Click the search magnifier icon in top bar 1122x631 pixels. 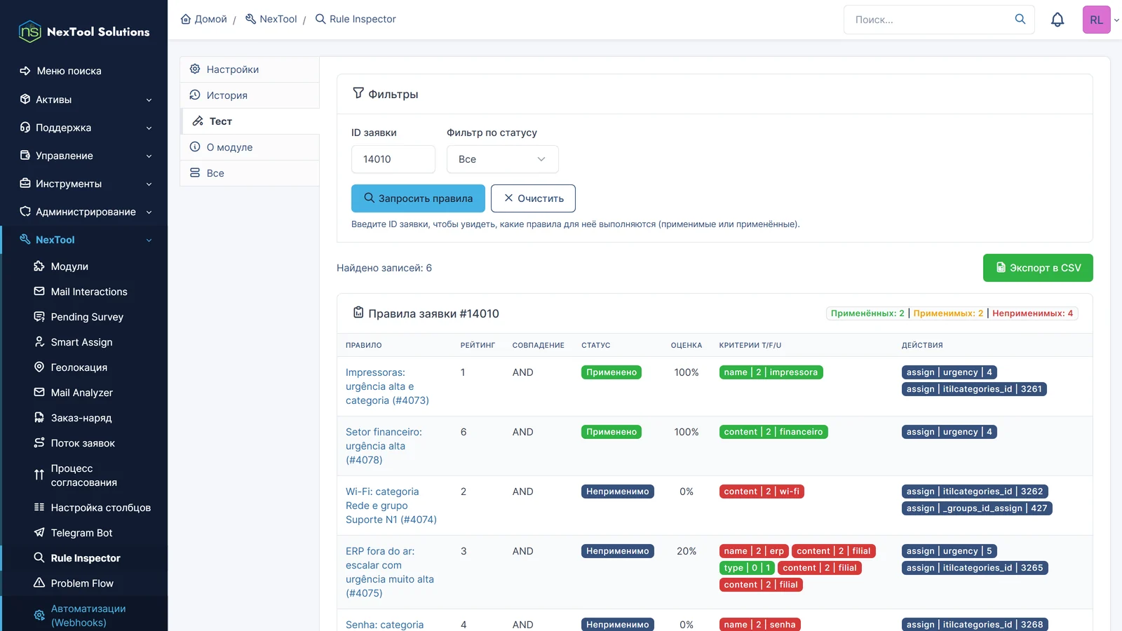pyautogui.click(x=1020, y=20)
